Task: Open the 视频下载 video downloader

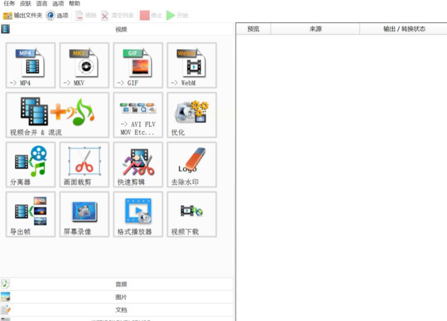Action: tap(192, 214)
